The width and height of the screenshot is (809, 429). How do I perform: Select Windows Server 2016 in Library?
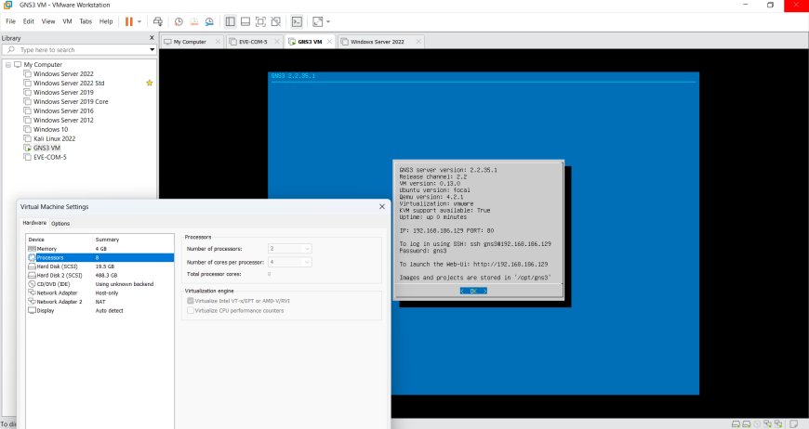63,111
